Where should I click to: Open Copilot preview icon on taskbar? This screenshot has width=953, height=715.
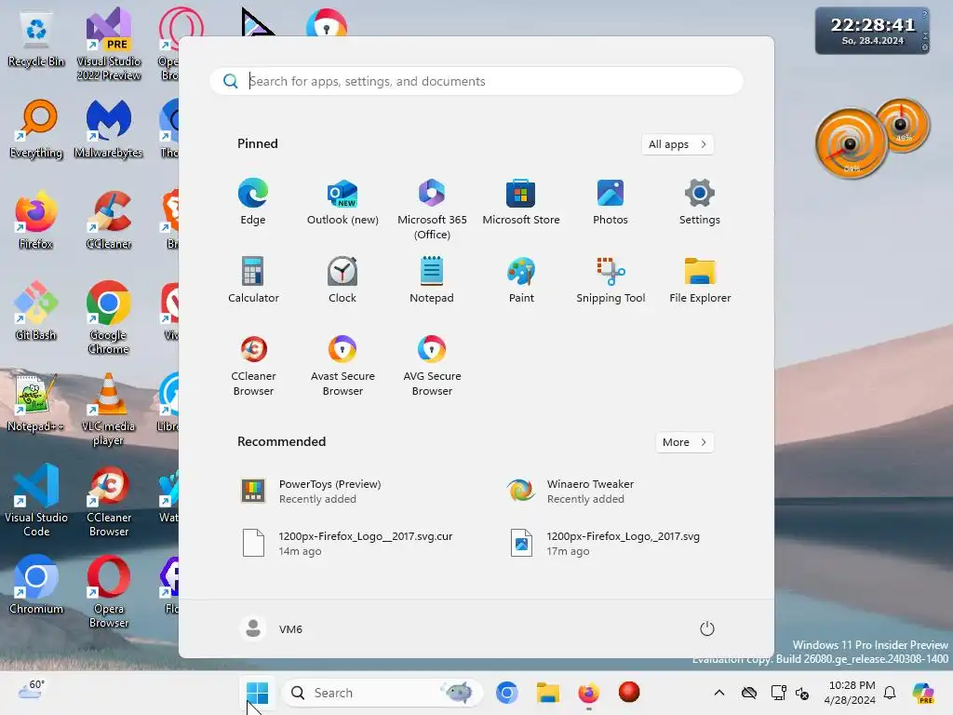(923, 693)
